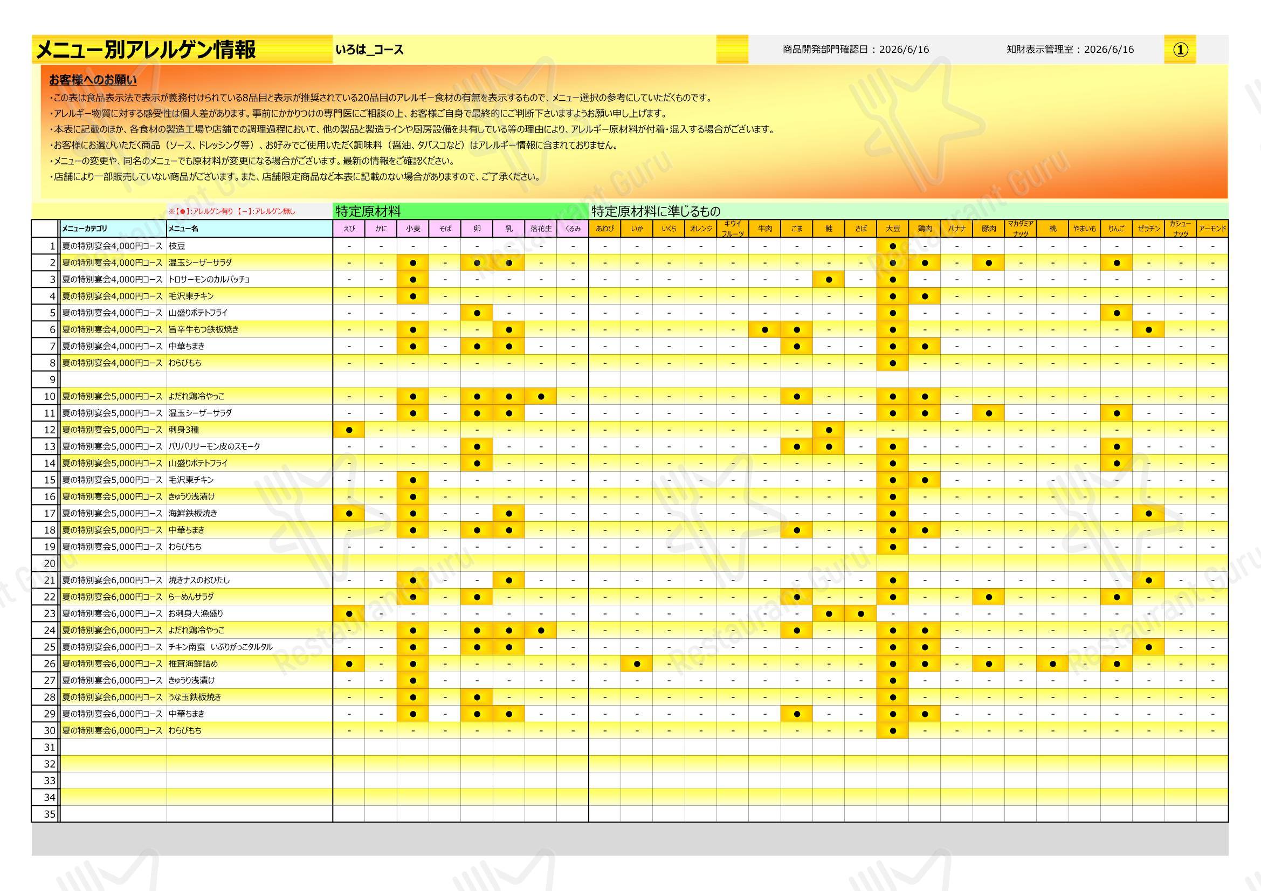Select the いくら column header
The image size is (1261, 891).
point(669,229)
